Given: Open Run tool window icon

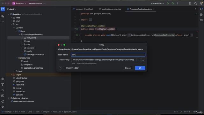Looking at the screenshot, I should (x=3, y=90).
